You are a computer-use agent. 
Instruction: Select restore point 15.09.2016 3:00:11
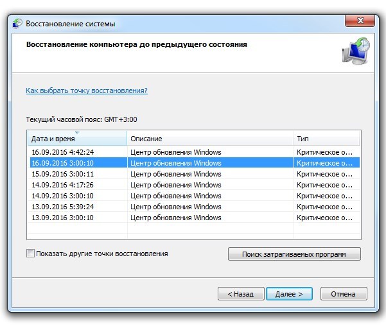62,174
